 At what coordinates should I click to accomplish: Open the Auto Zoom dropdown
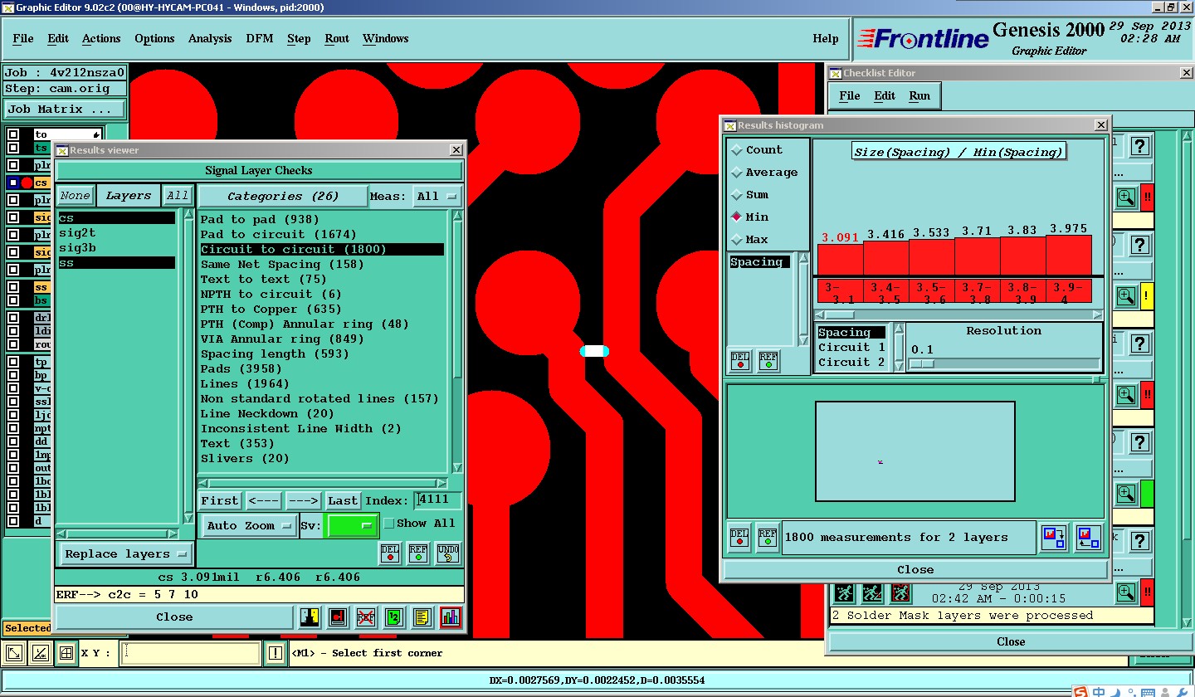pyautogui.click(x=250, y=525)
